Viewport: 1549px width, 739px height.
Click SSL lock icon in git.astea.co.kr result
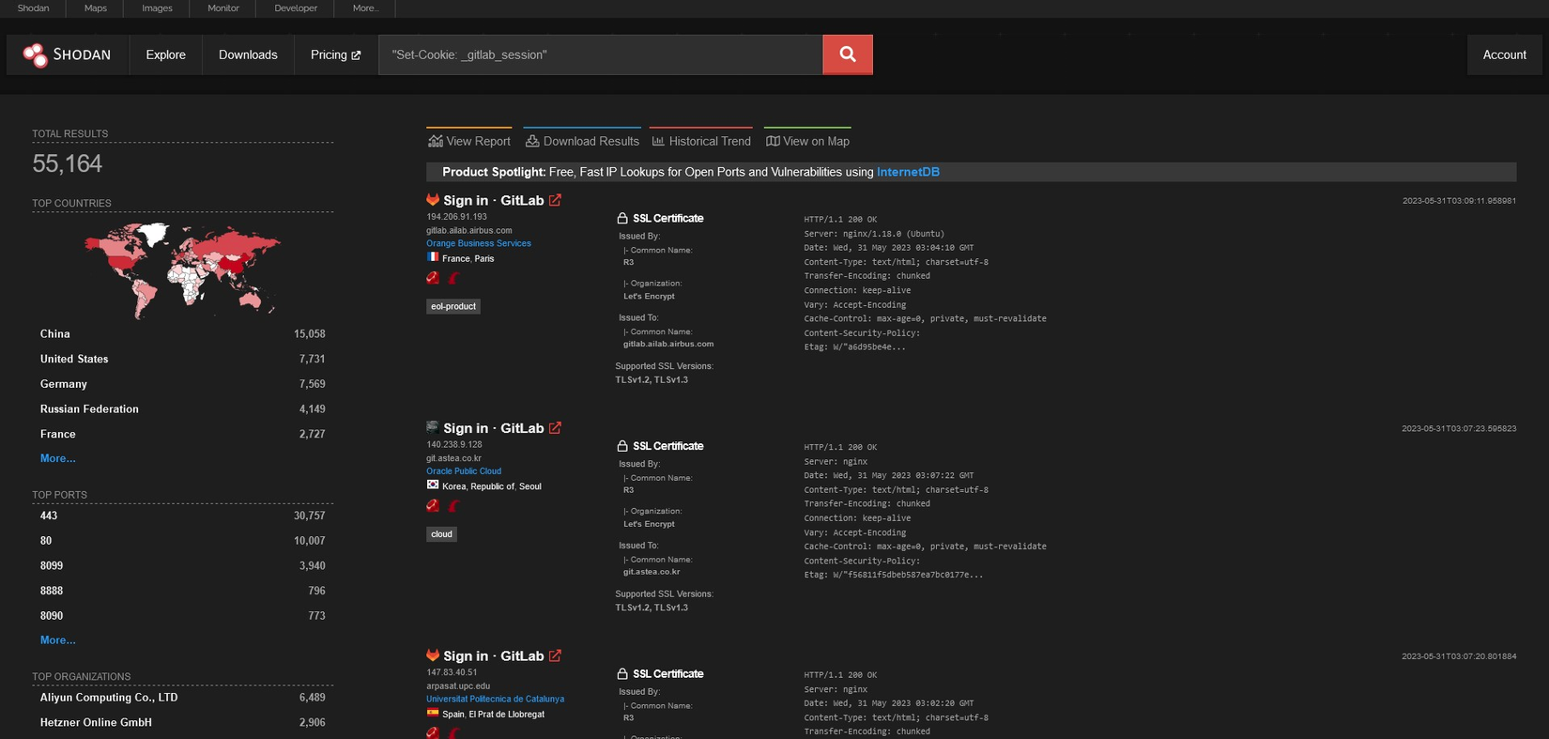(621, 446)
